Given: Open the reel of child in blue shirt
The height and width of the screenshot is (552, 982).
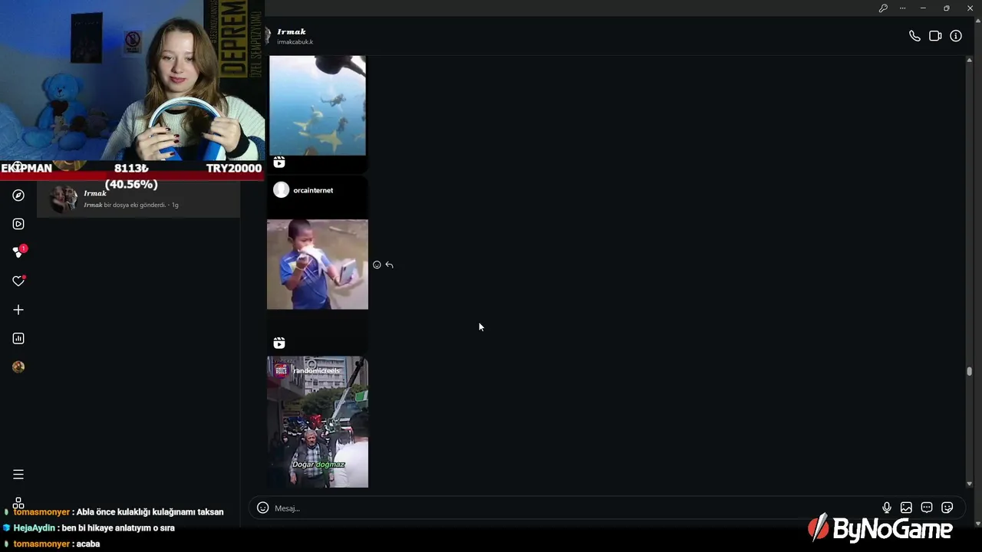Looking at the screenshot, I should (x=318, y=264).
